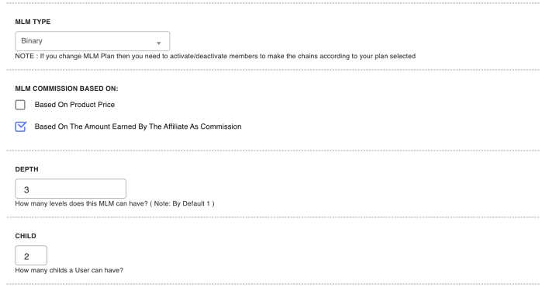Viewport: 546px width, 291px height.
Task: Open the MLM Type dropdown
Action: point(92,41)
